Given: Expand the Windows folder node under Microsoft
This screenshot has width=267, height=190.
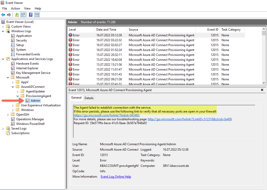Looking at the screenshot, I should tap(13, 110).
